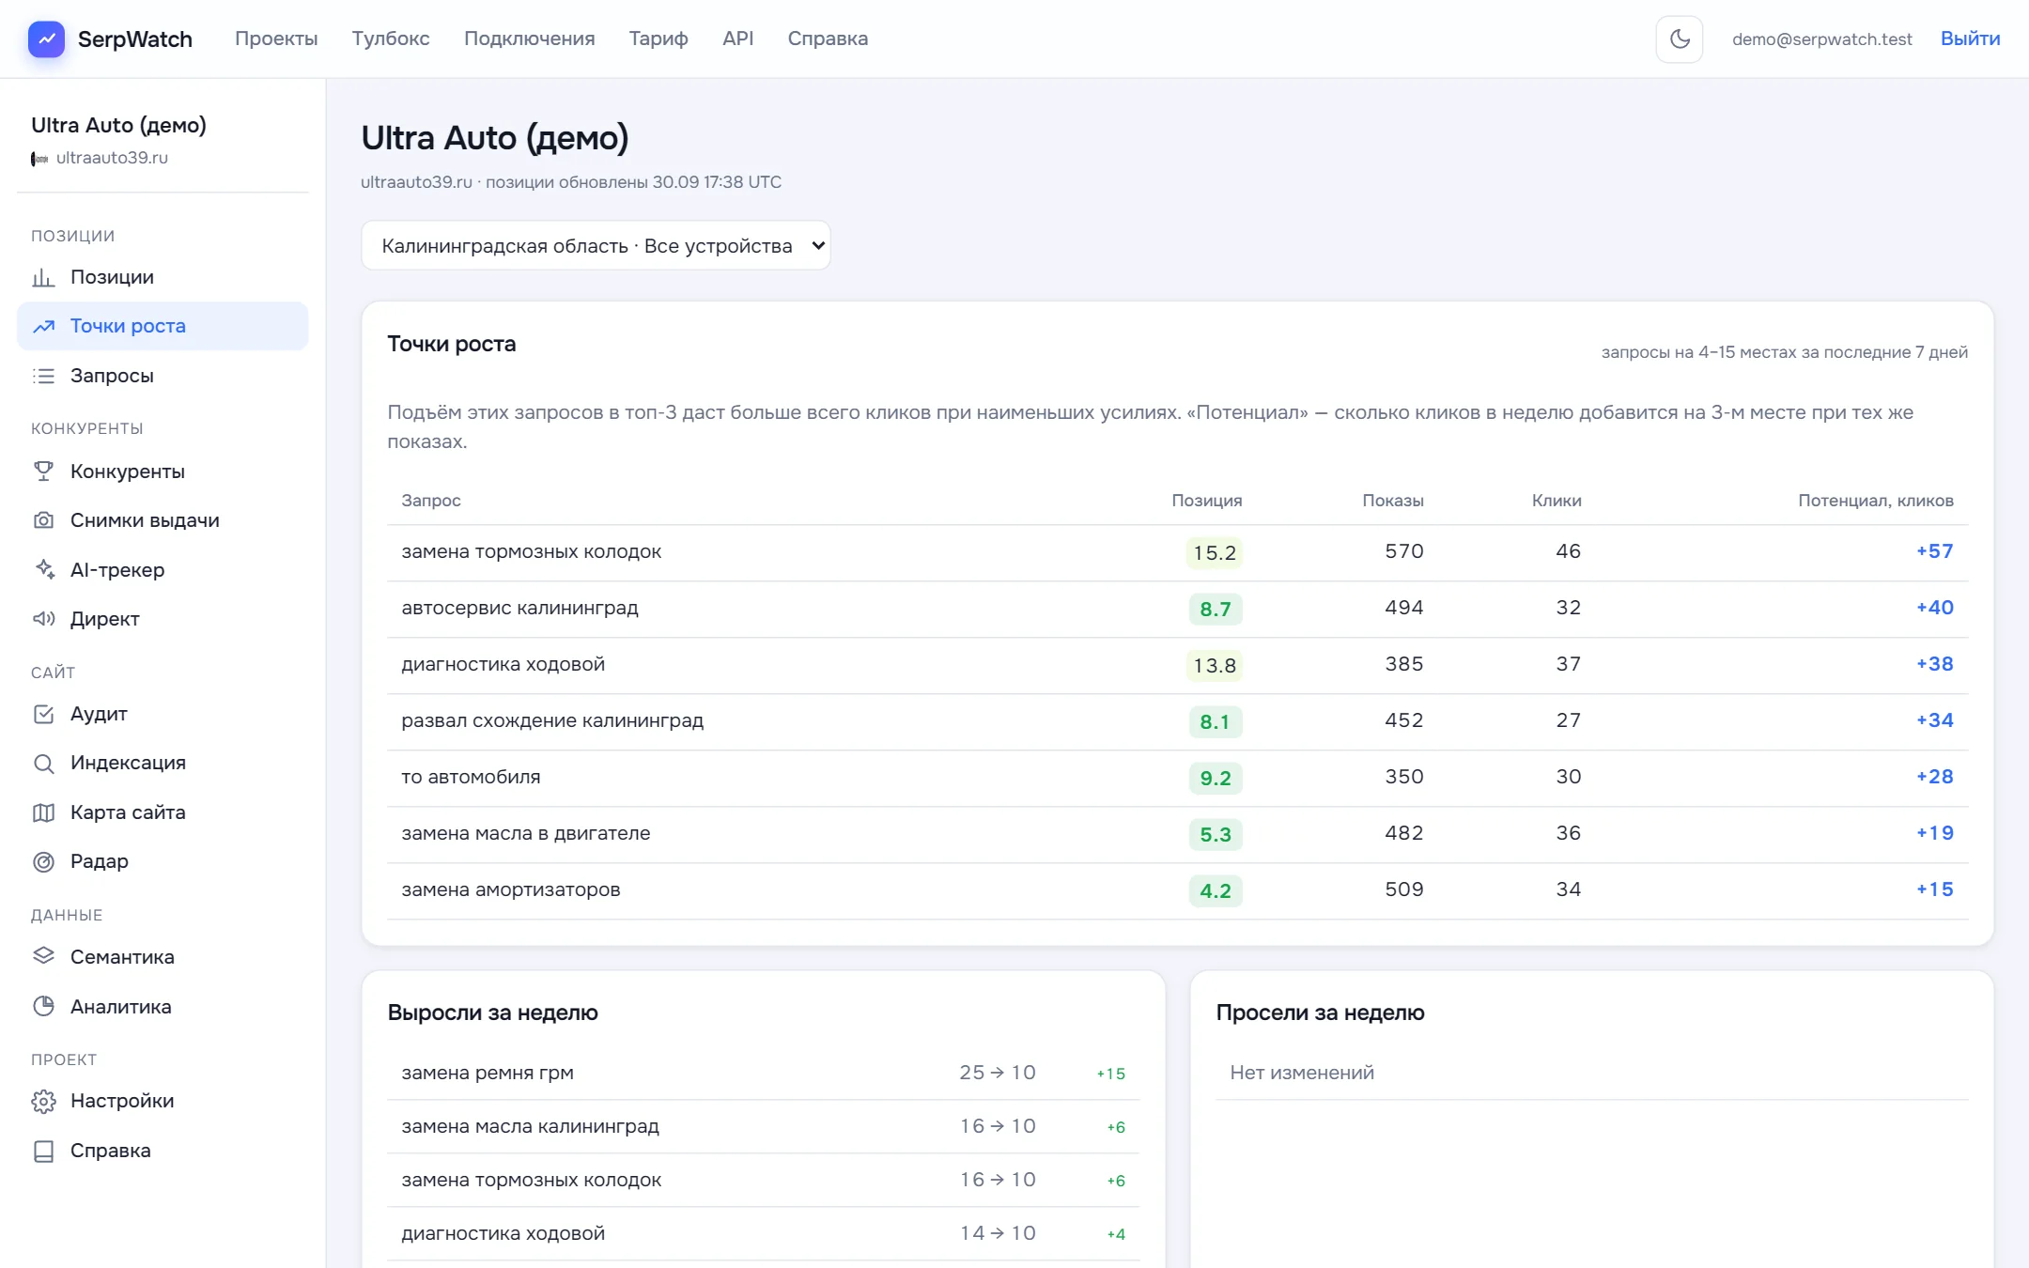The image size is (2029, 1268).
Task: Click the SerpWatch logo icon
Action: (x=46, y=39)
